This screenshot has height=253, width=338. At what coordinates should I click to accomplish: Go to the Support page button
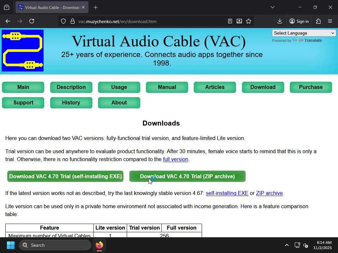(x=23, y=103)
